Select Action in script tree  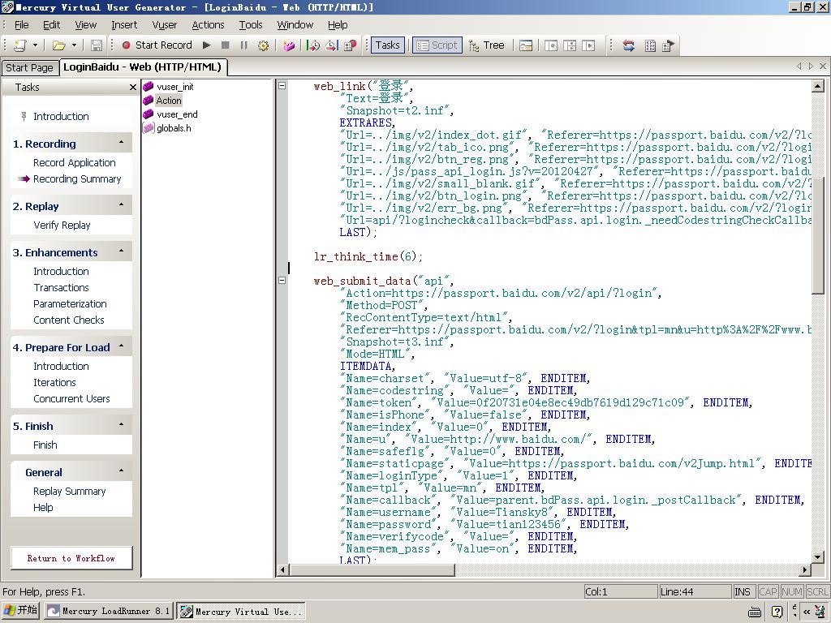169,101
